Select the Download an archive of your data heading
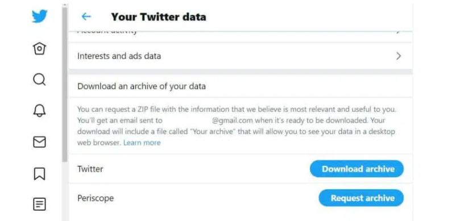The height and width of the screenshot is (221, 456). point(142,86)
